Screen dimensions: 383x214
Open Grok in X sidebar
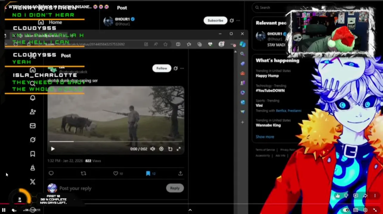(33, 140)
